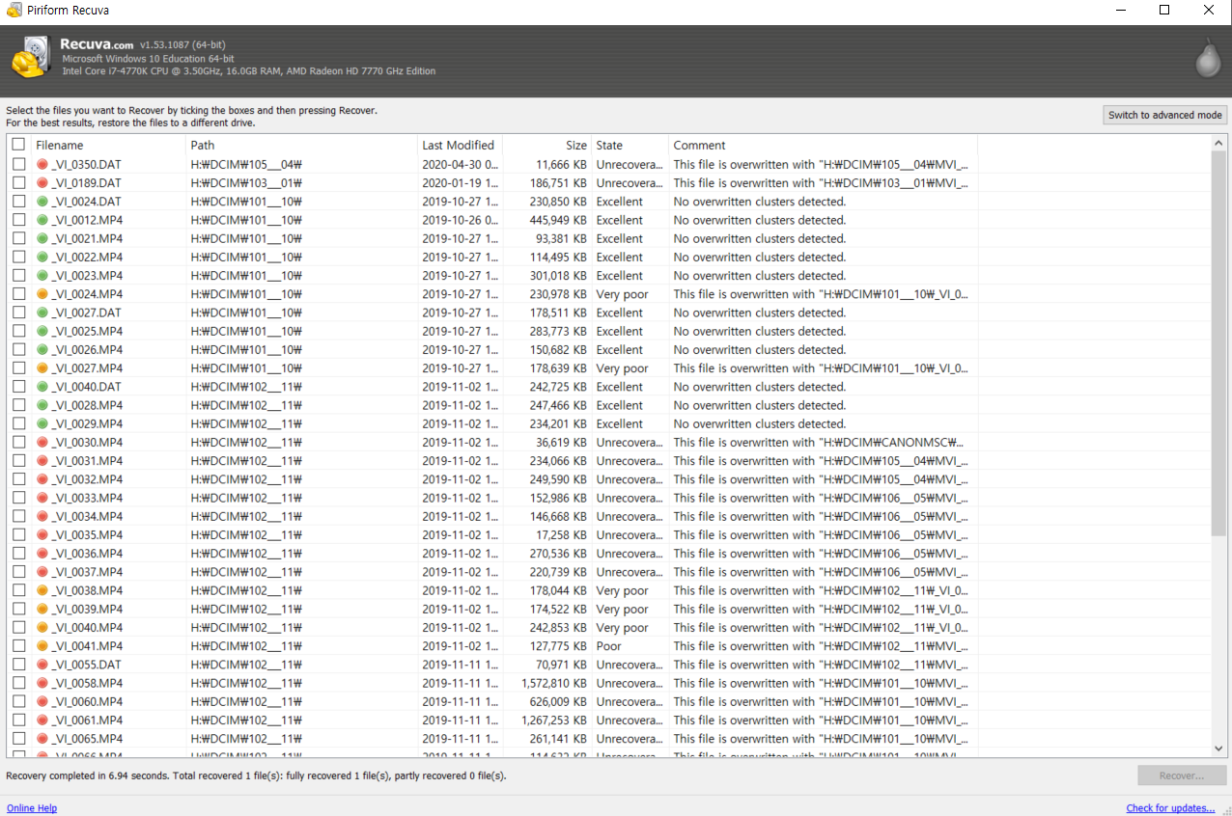Select the filename _VI_0037.MP4

87,572
